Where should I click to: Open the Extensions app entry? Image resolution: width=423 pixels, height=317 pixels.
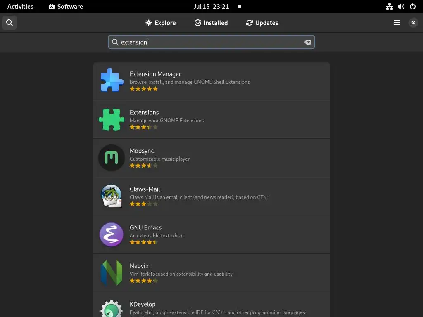point(211,119)
